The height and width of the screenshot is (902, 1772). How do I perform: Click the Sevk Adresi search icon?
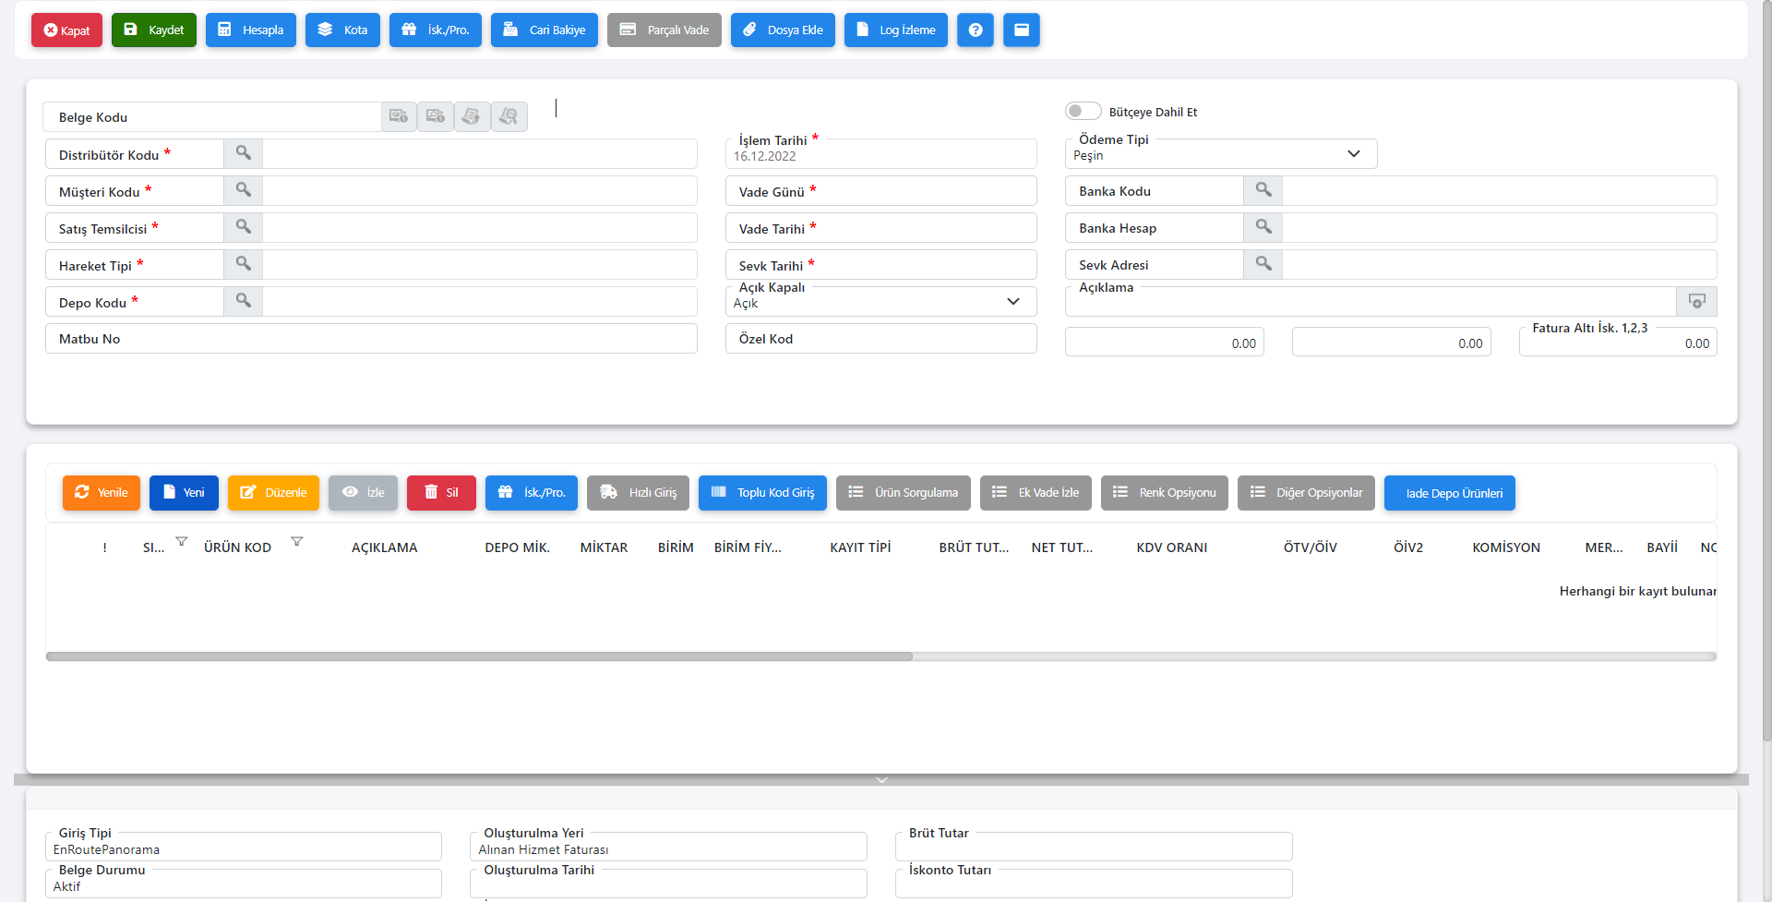(x=1263, y=264)
